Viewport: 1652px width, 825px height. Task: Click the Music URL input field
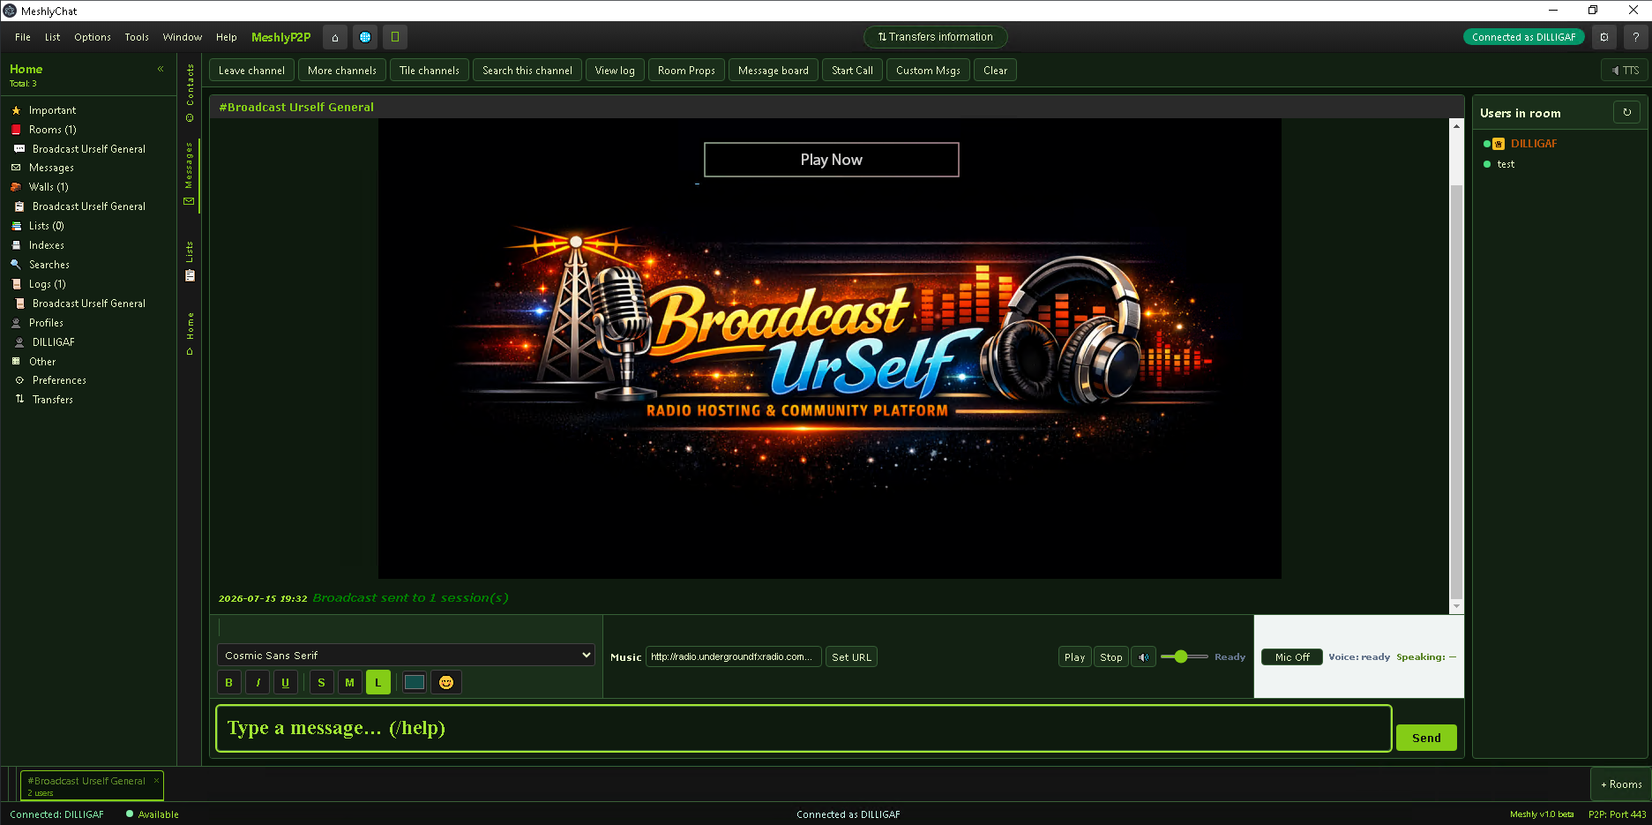pyautogui.click(x=734, y=656)
